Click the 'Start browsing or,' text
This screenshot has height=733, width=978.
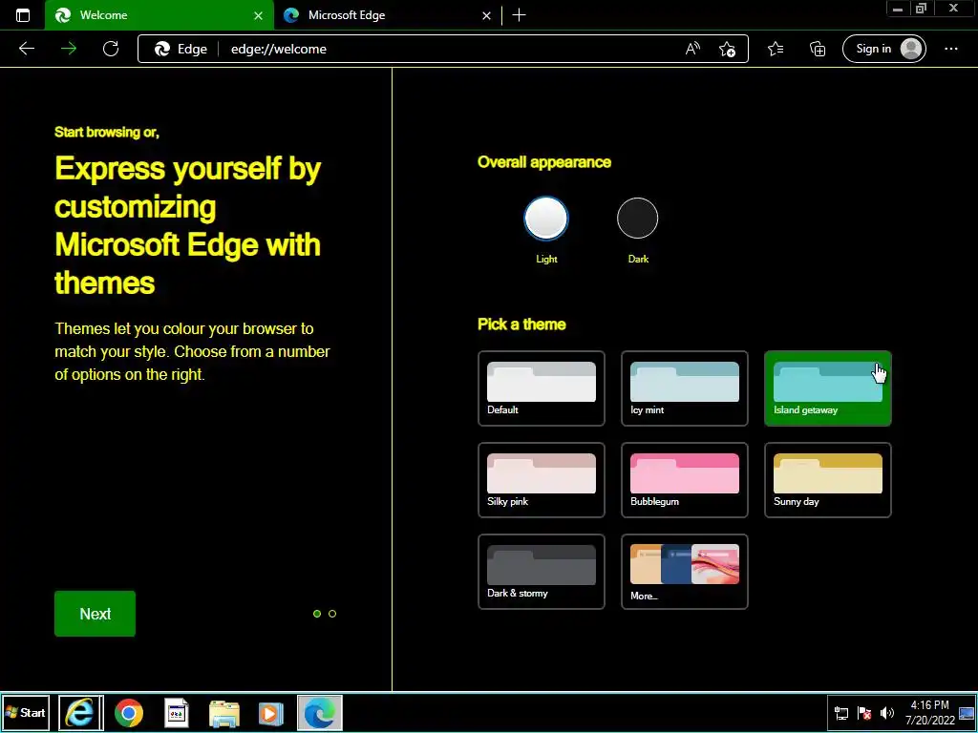[x=107, y=132]
